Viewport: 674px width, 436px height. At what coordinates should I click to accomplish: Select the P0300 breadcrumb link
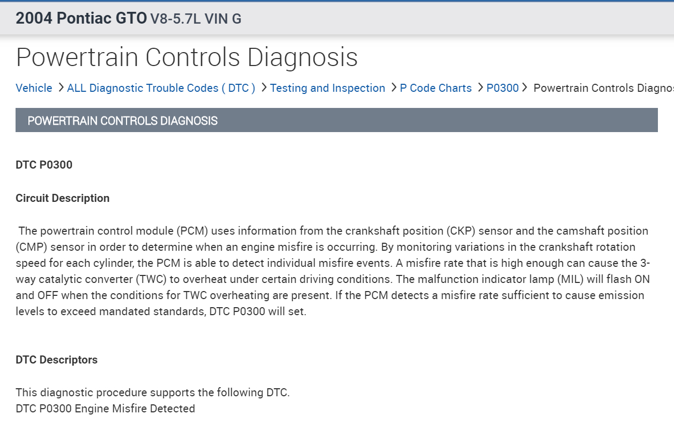[x=502, y=88]
